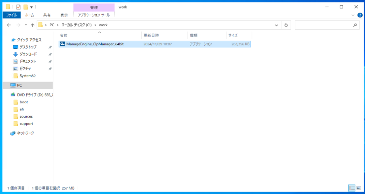Viewport: 365px width, 194px height.
Task: Go back with the left arrow
Action: (x=9, y=25)
